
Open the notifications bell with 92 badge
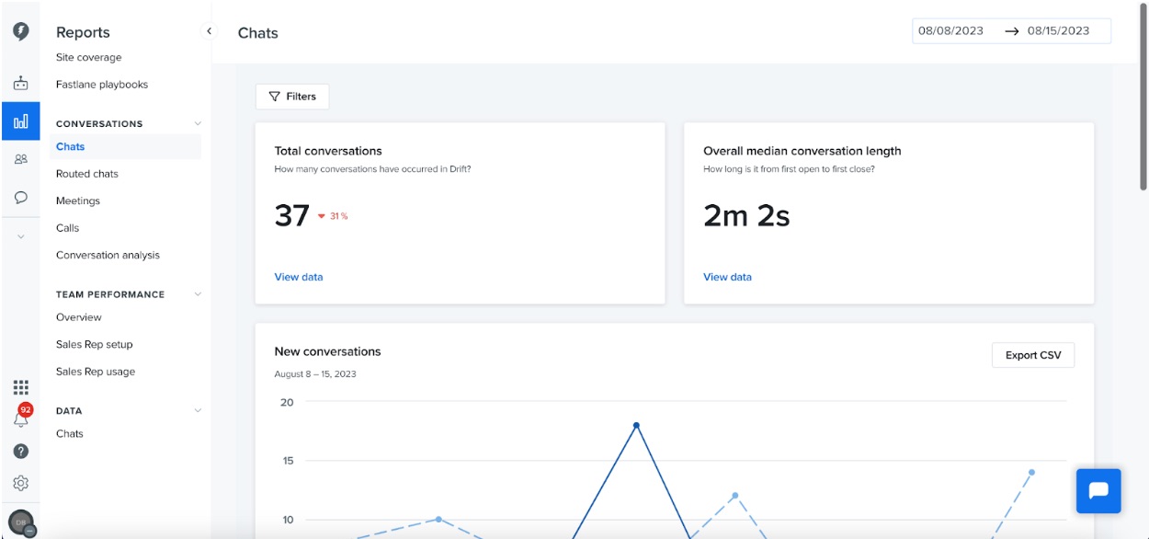tap(21, 417)
